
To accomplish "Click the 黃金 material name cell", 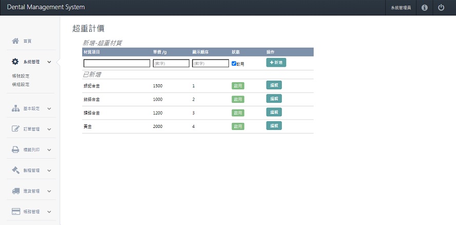I will (x=87, y=126).
